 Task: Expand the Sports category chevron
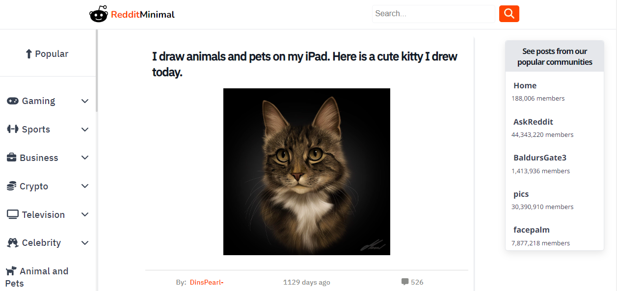(85, 130)
